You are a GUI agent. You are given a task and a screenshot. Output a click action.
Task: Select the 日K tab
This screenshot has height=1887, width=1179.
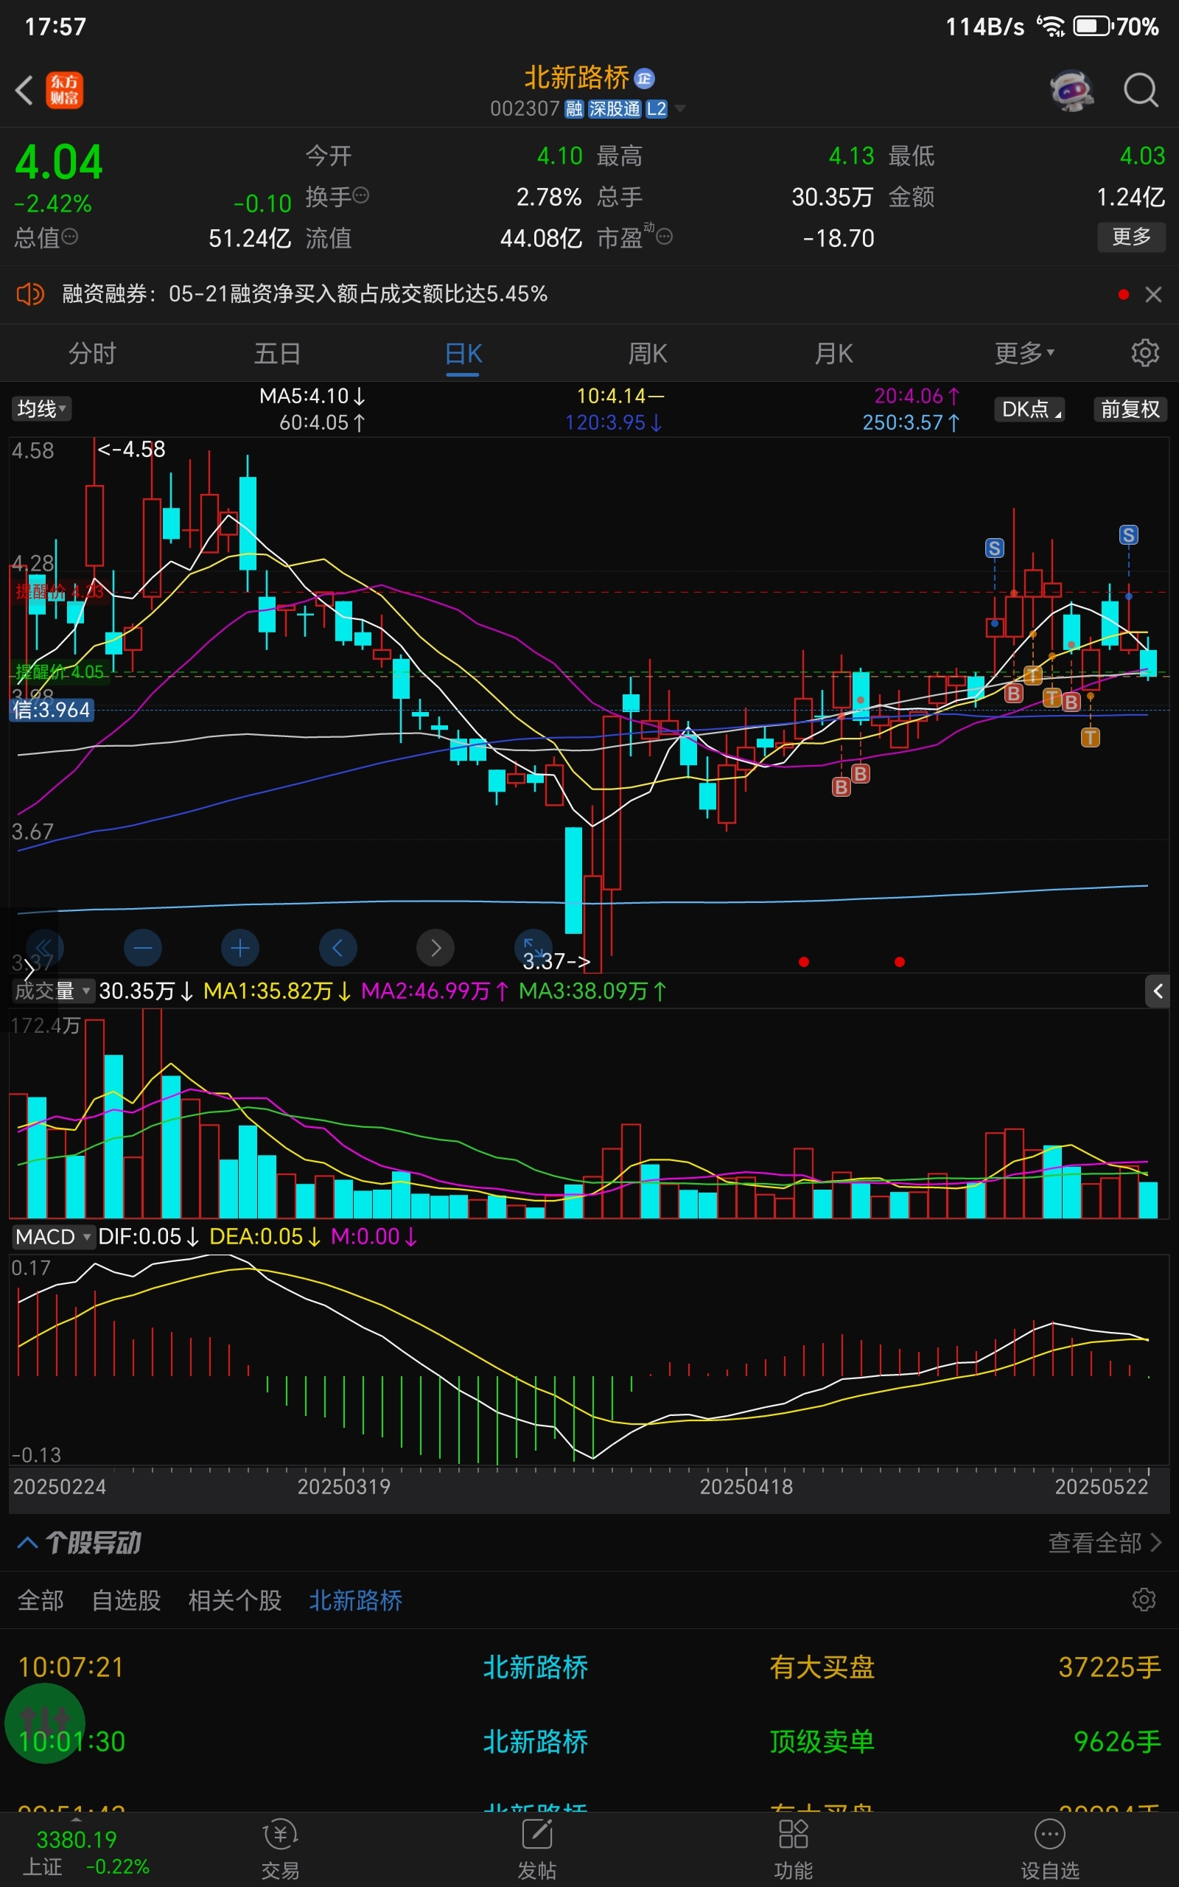pos(463,353)
